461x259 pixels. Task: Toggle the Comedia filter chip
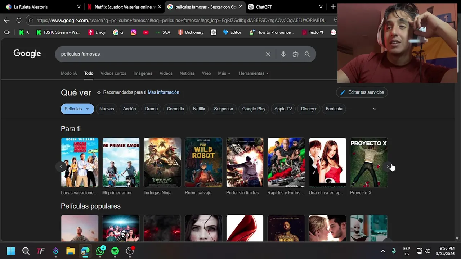click(x=175, y=109)
